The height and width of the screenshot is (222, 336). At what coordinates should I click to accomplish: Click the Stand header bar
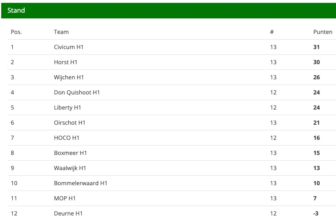pyautogui.click(x=169, y=11)
